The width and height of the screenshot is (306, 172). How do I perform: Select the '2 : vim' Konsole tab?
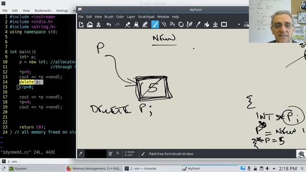click(10, 161)
